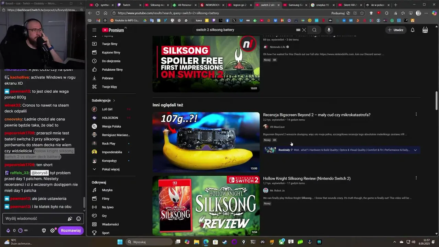Open Recenzja Bigscreen Beyond 2 title
This screenshot has width=439, height=247.
point(317,115)
